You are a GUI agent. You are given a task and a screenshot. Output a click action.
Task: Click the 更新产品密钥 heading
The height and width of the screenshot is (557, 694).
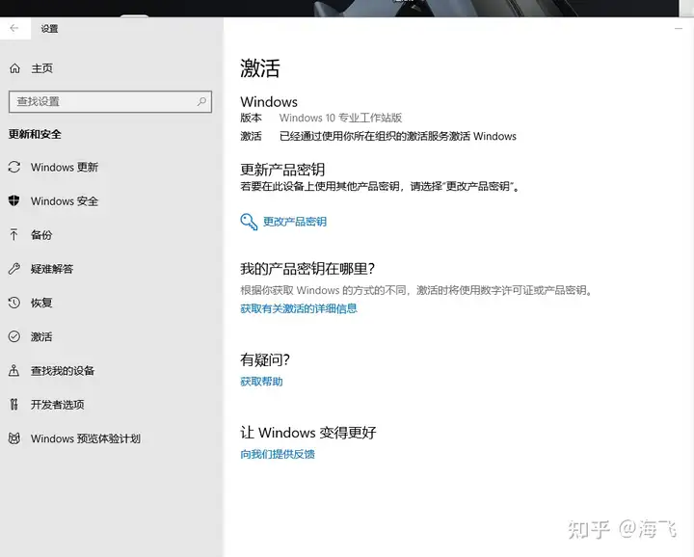click(x=282, y=170)
